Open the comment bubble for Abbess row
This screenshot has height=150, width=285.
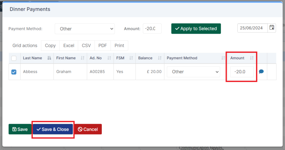tap(261, 71)
